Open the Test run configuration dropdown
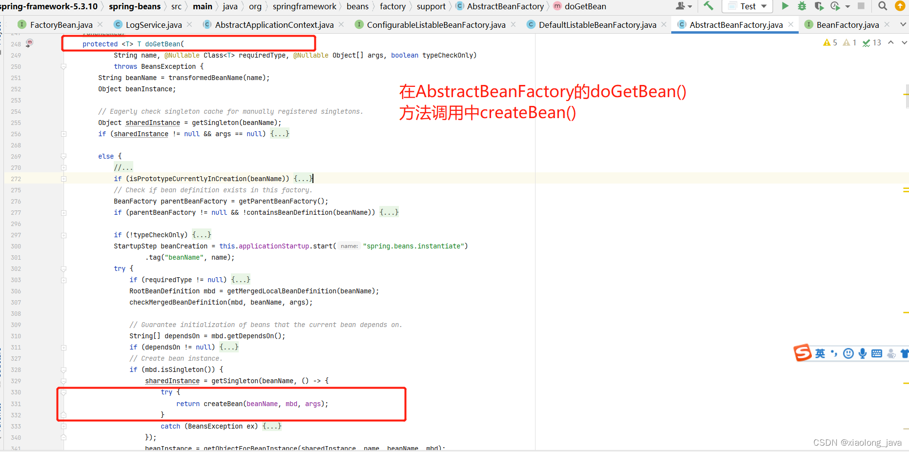Screen dimensions: 909x452 747,6
